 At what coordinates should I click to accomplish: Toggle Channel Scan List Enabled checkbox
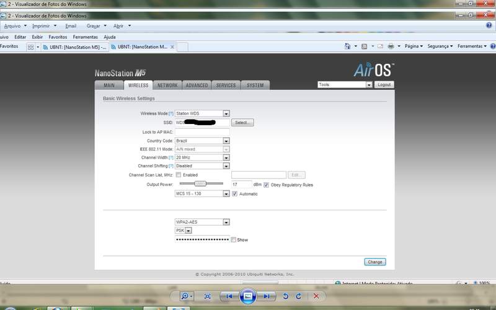[x=179, y=175]
